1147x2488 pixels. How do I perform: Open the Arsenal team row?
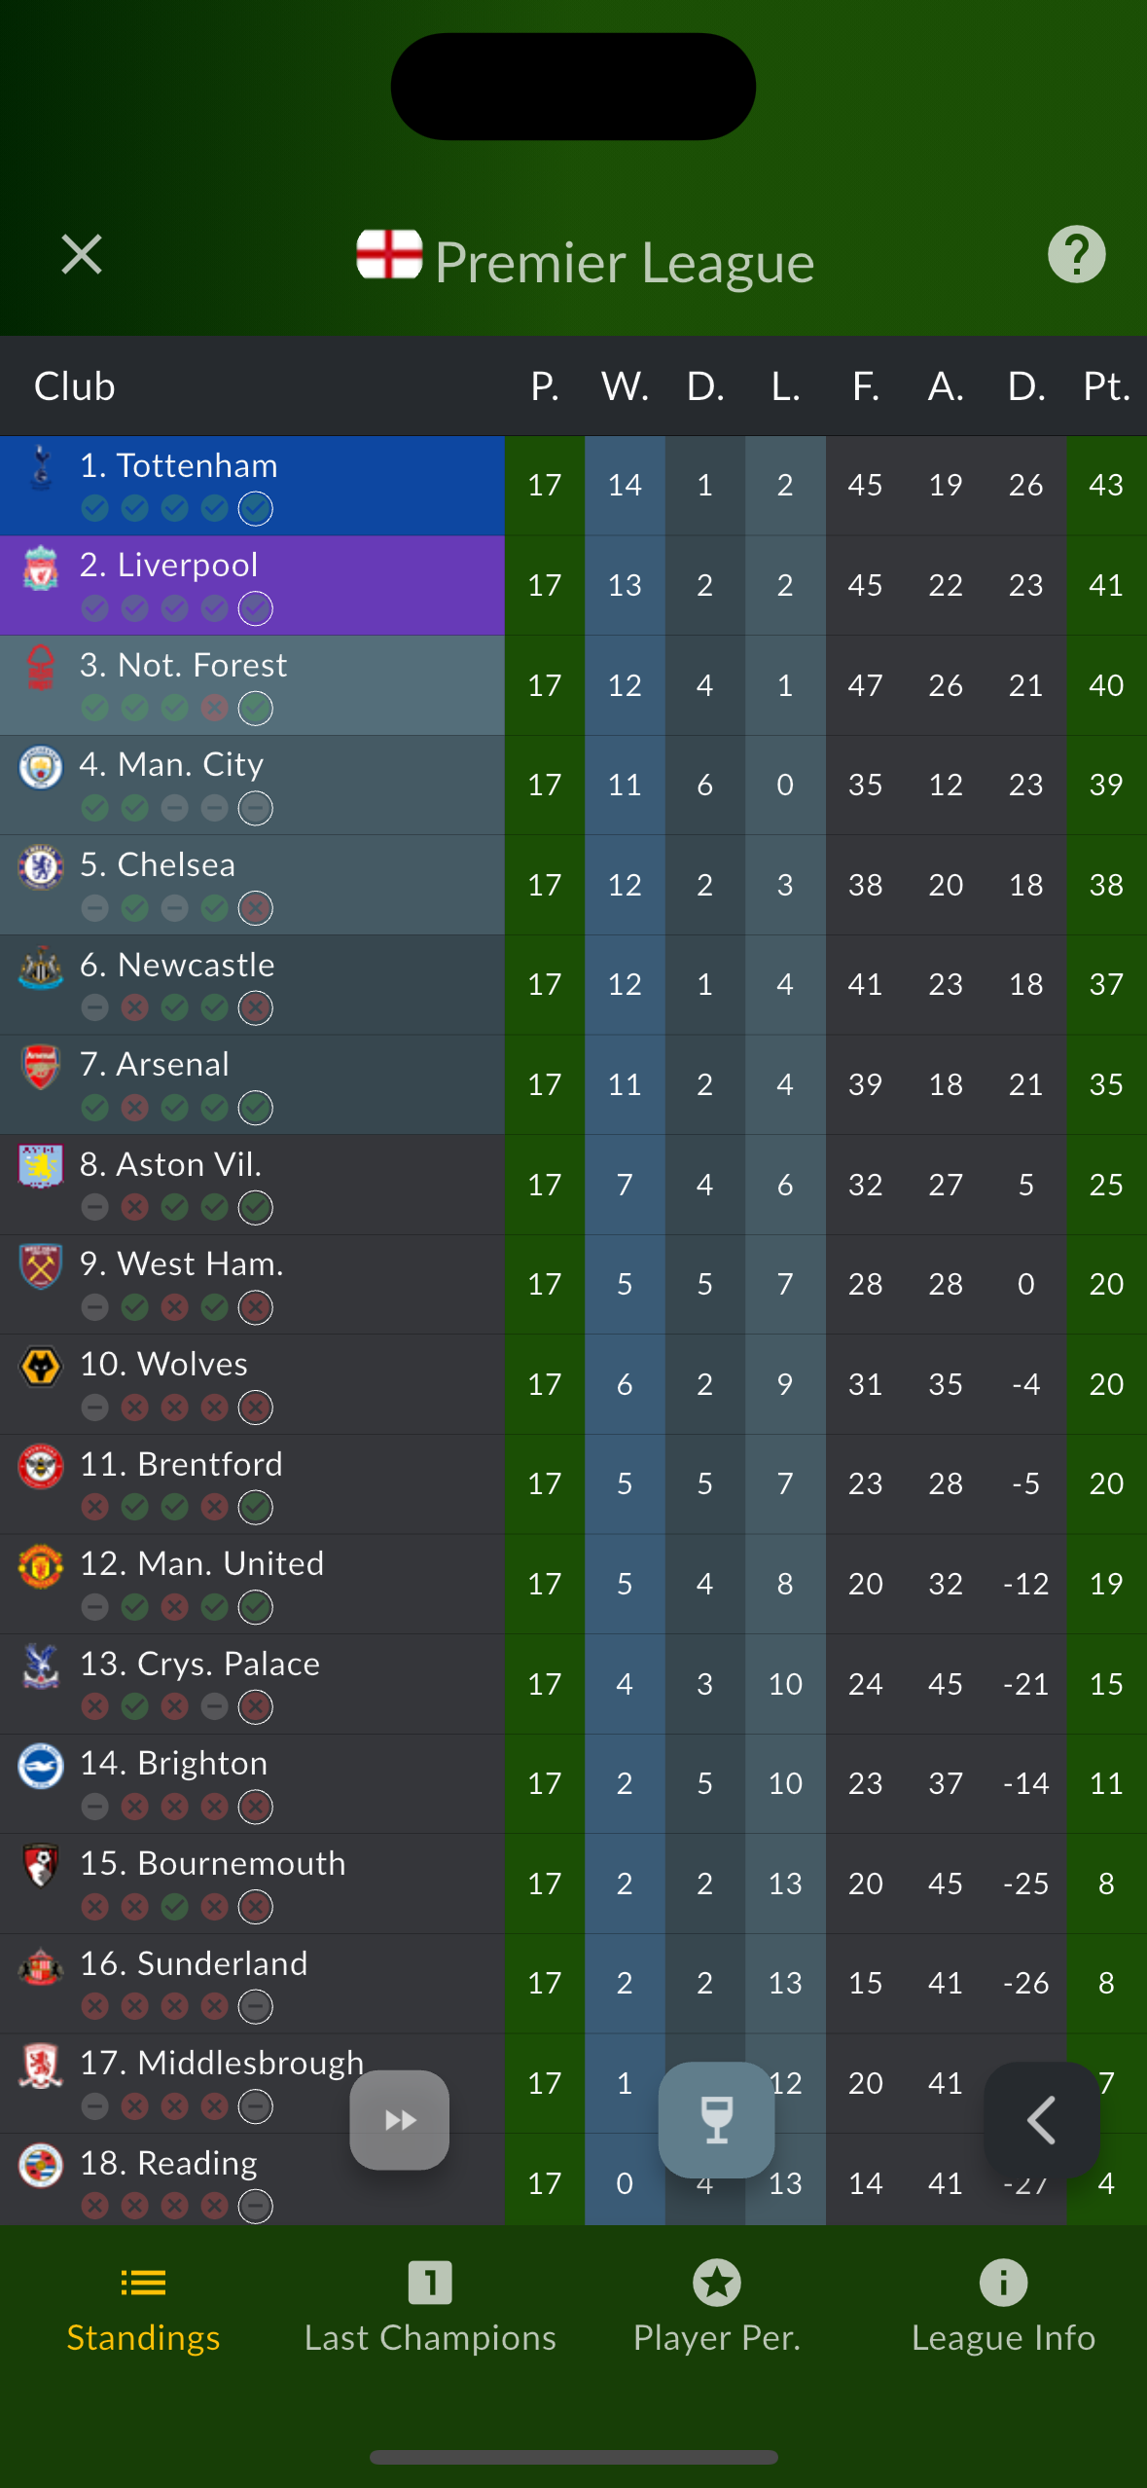[253, 1083]
